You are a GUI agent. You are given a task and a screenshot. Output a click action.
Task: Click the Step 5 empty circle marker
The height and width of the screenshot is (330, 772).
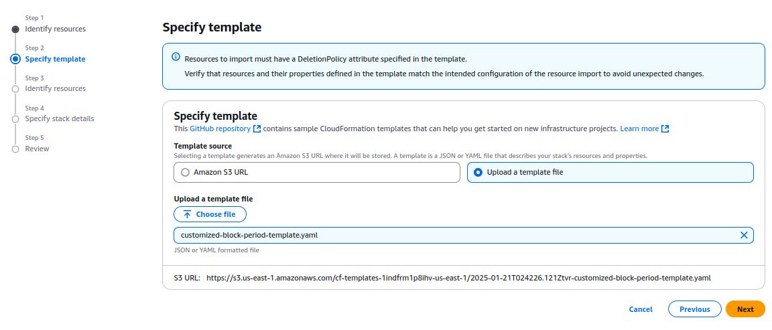pyautogui.click(x=15, y=149)
